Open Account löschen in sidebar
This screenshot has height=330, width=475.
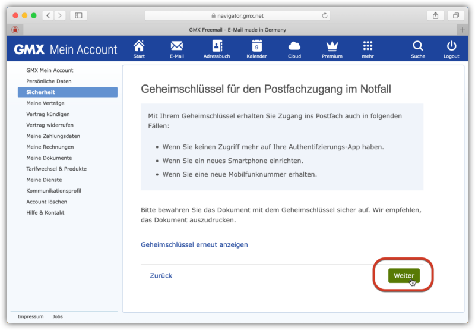pyautogui.click(x=46, y=202)
